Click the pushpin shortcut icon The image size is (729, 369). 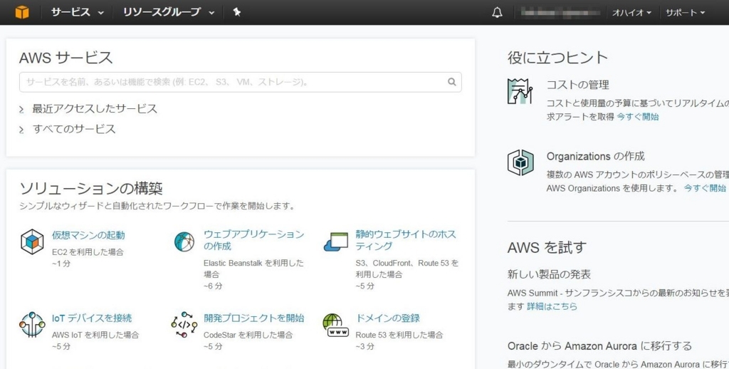pyautogui.click(x=236, y=13)
